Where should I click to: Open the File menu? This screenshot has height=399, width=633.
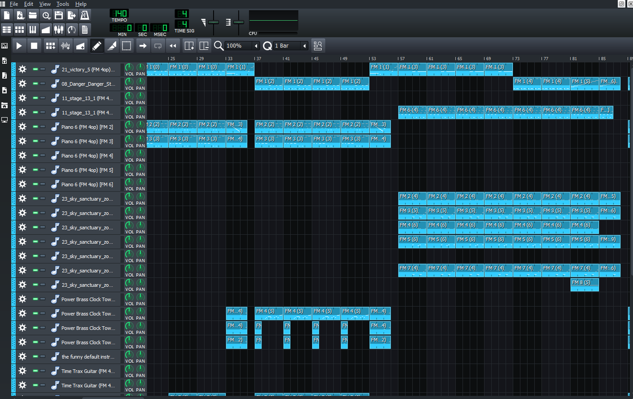[x=14, y=4]
